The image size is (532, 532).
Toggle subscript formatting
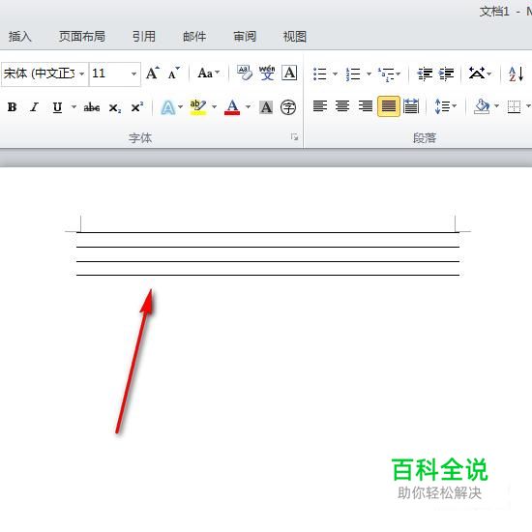point(115,108)
